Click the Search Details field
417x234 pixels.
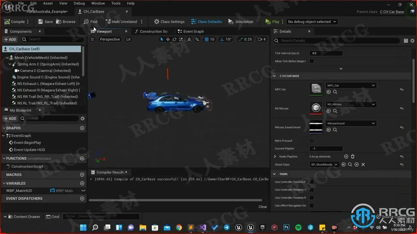click(336, 41)
